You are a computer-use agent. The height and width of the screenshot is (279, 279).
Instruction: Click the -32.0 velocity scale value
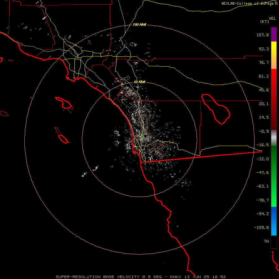[x=263, y=159]
